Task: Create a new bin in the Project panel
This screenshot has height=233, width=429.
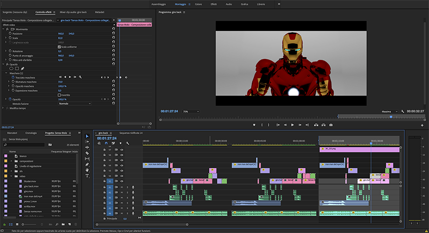Action: click(x=63, y=224)
